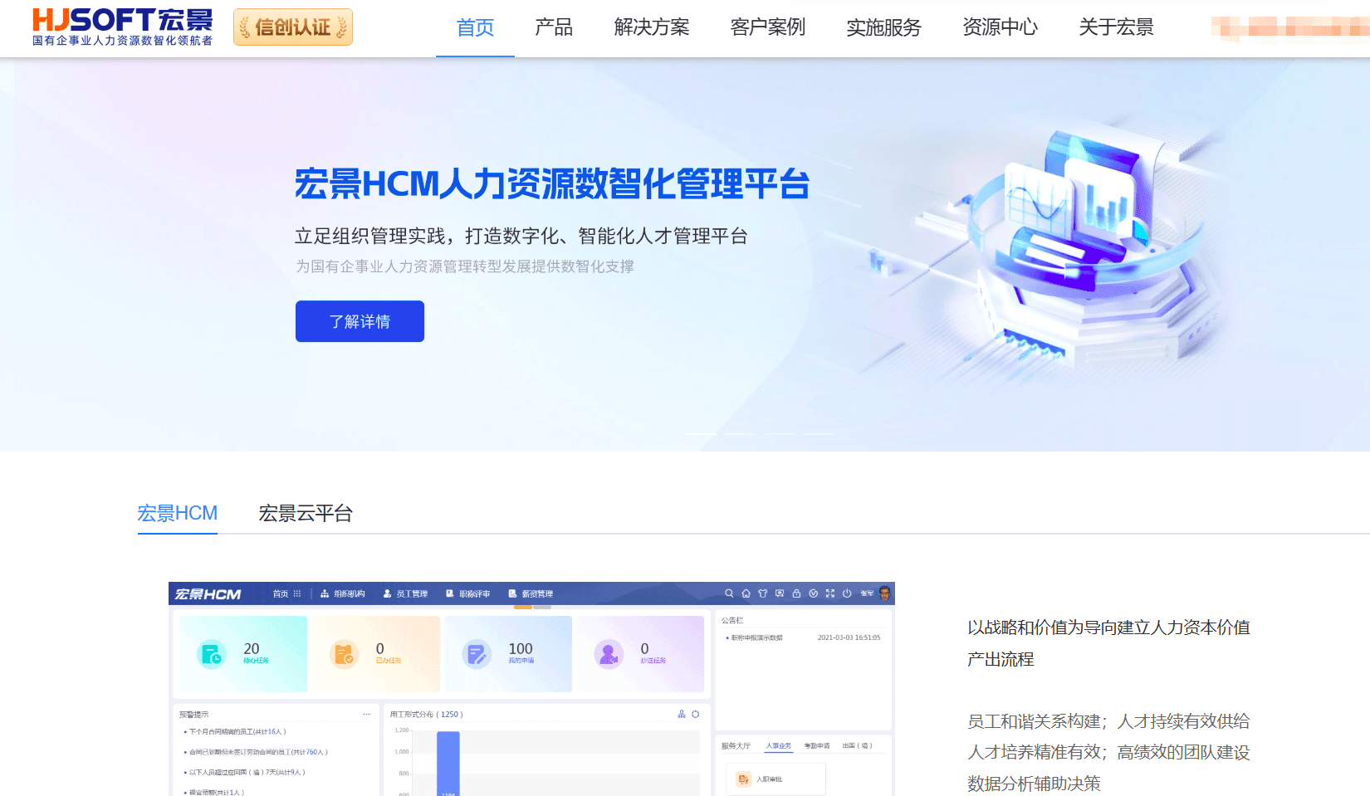
Task: Click the org-chart icon on 用工形式分布 panel
Action: pos(682,714)
